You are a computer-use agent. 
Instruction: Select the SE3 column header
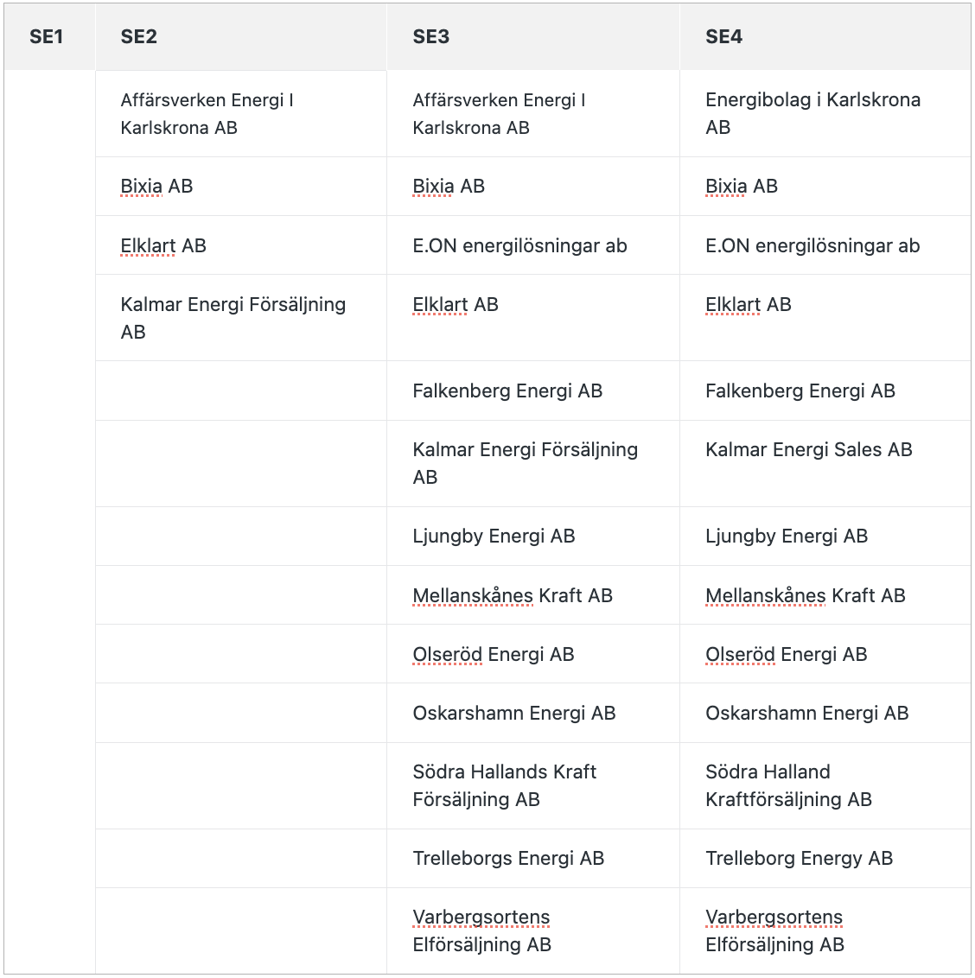click(x=533, y=37)
